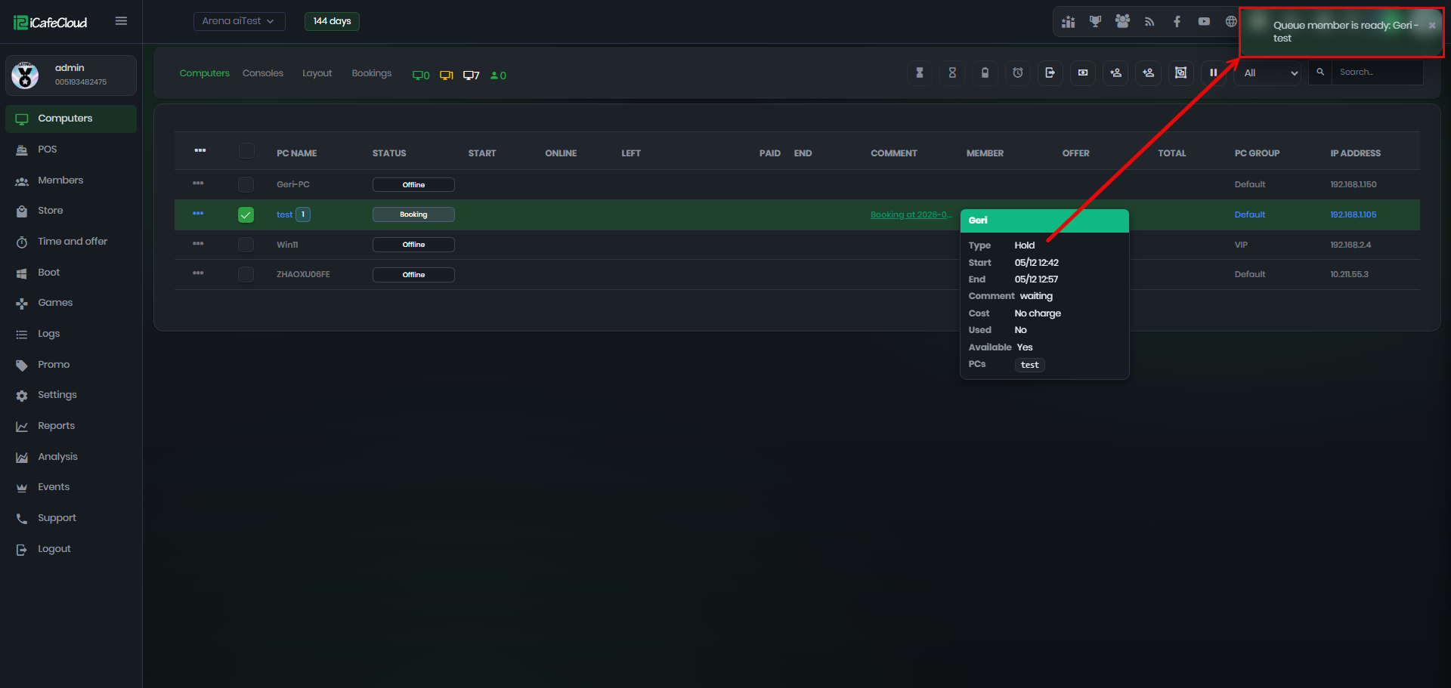The height and width of the screenshot is (688, 1451).
Task: Click the second add member toolbar icon
Action: 1148,73
